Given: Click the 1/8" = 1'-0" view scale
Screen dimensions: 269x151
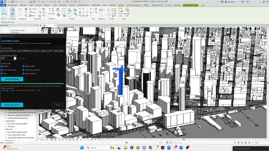Looking at the screenshot, I should 44,140.
